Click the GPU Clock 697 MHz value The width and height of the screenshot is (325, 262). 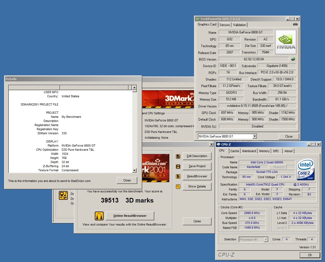(227, 113)
